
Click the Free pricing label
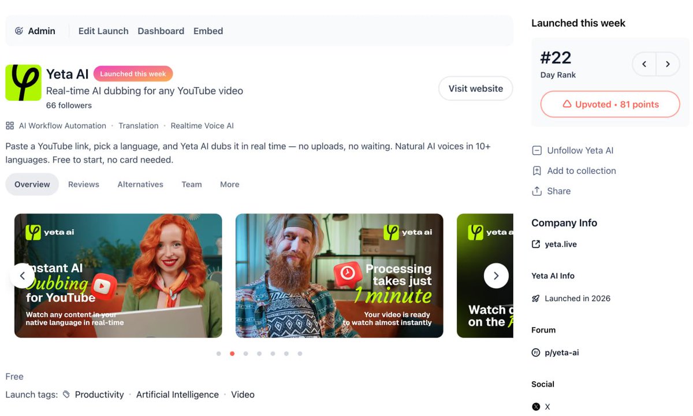click(x=14, y=377)
